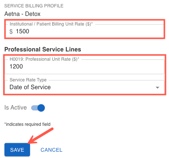Place cursor in the 1200 value
Image resolution: width=169 pixels, height=158 pixels.
pyautogui.click(x=16, y=67)
